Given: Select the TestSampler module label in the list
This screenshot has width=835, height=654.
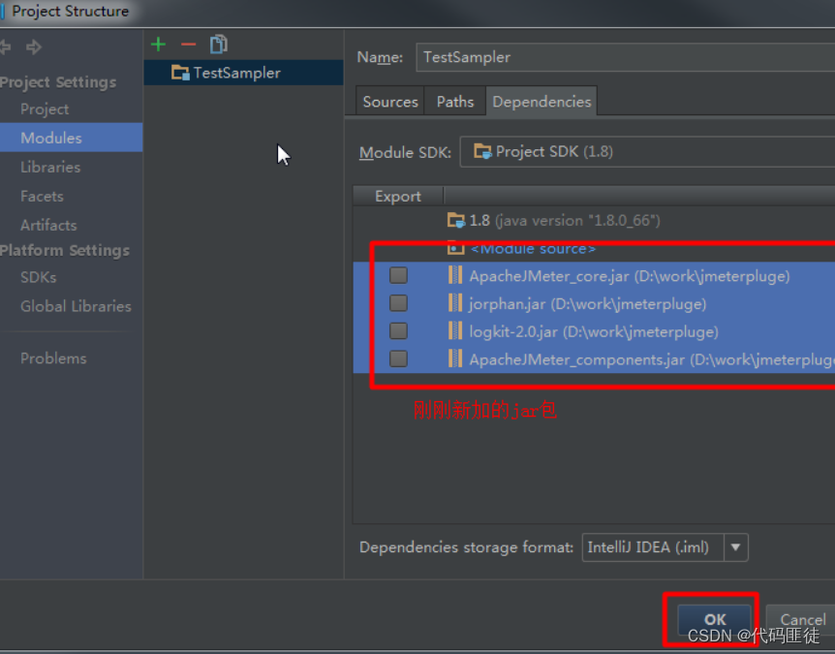Looking at the screenshot, I should coord(237,73).
